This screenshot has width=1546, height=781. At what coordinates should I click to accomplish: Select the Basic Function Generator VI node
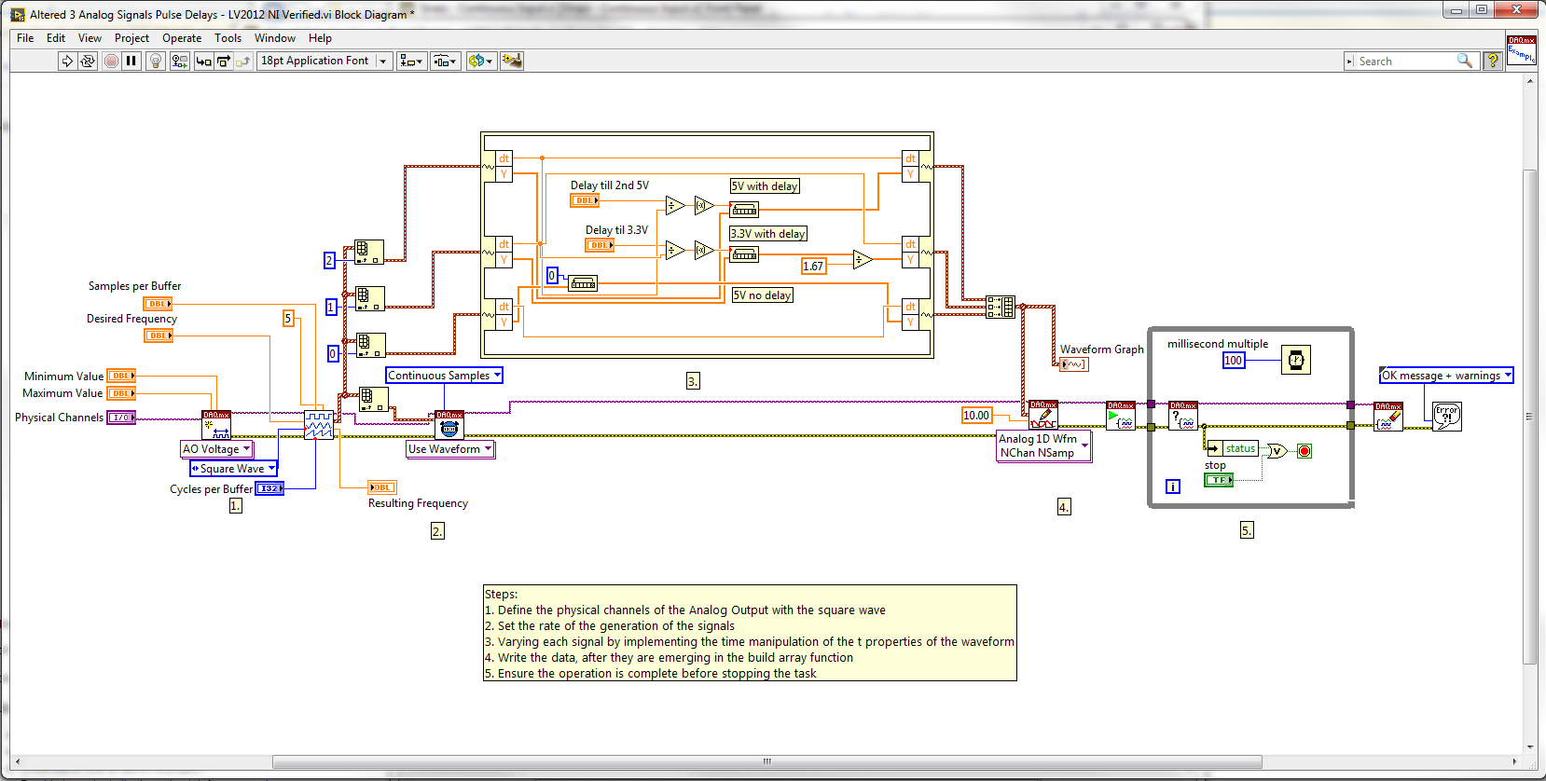click(319, 426)
